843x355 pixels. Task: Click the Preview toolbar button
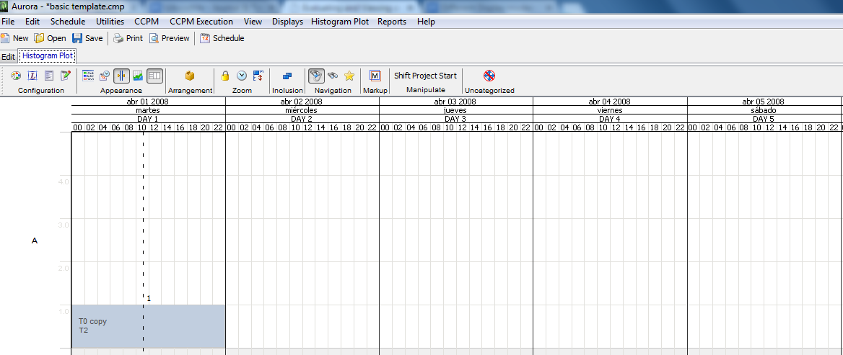tap(170, 38)
